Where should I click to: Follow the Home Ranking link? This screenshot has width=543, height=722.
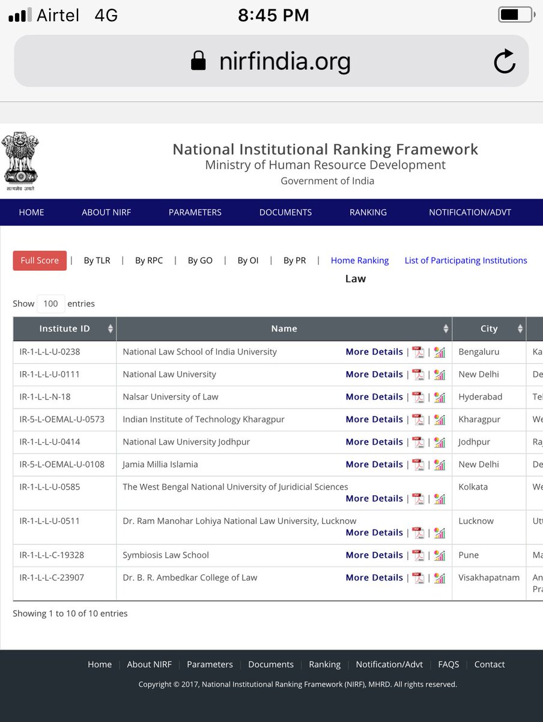tap(360, 261)
